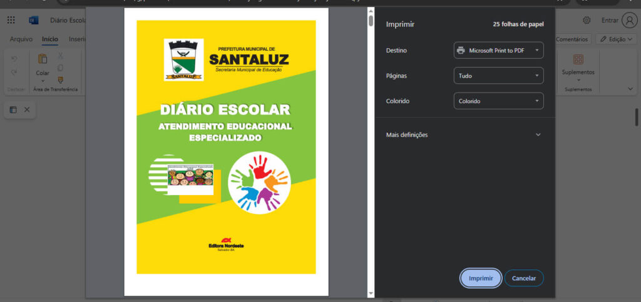Click the Colar paste clipboard icon
The width and height of the screenshot is (641, 302).
click(43, 59)
